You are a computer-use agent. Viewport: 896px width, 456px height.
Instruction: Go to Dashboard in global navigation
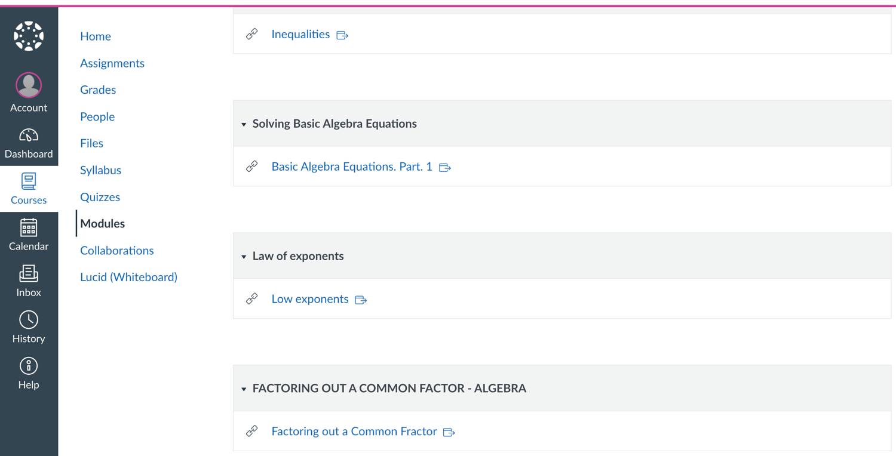point(29,143)
